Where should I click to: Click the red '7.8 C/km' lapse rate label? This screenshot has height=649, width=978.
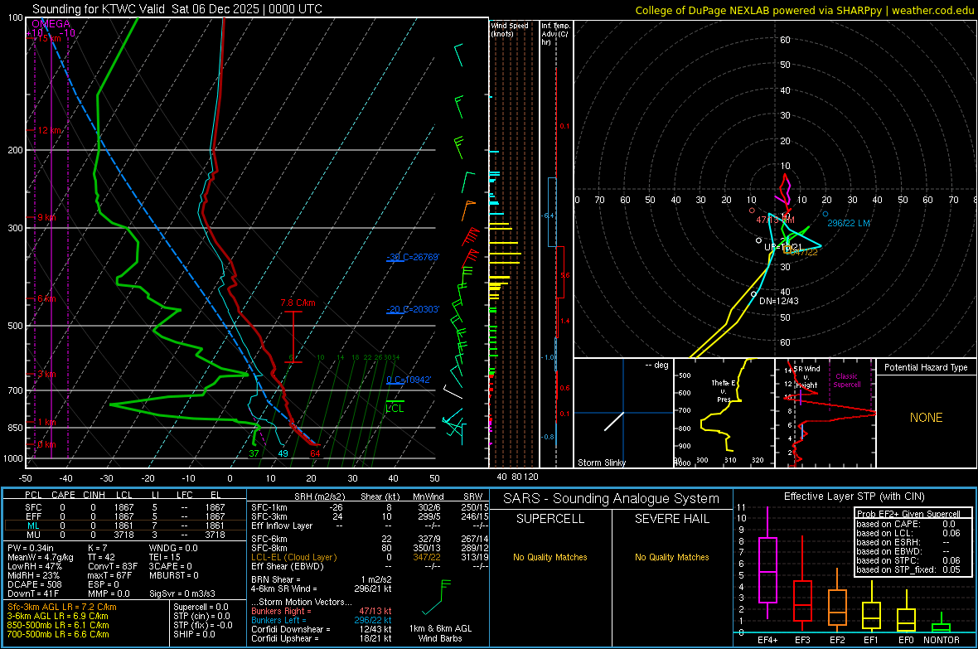[x=298, y=303]
